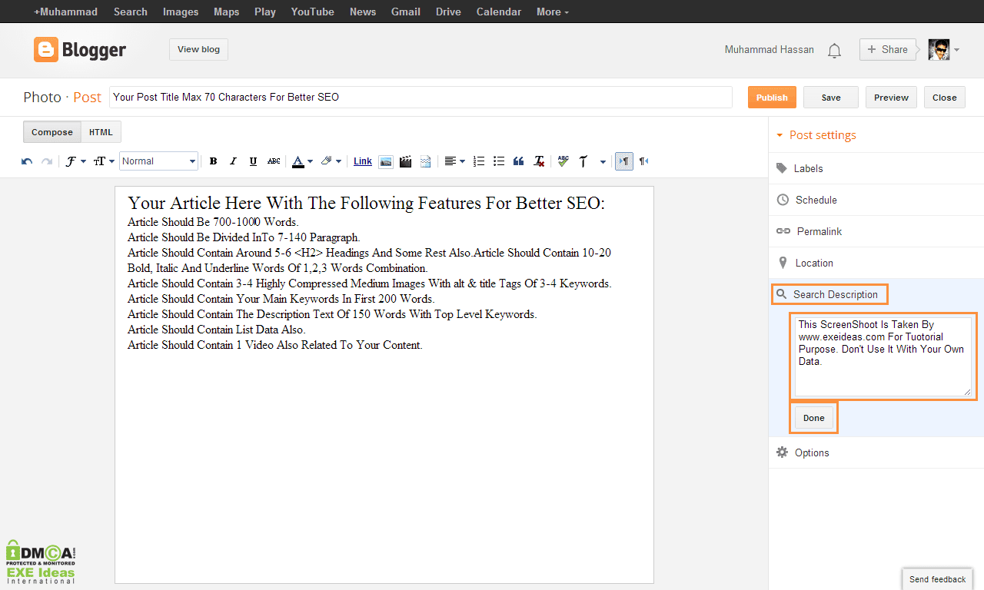Click the orange Publish button
Screen dimensions: 984x590
click(772, 98)
